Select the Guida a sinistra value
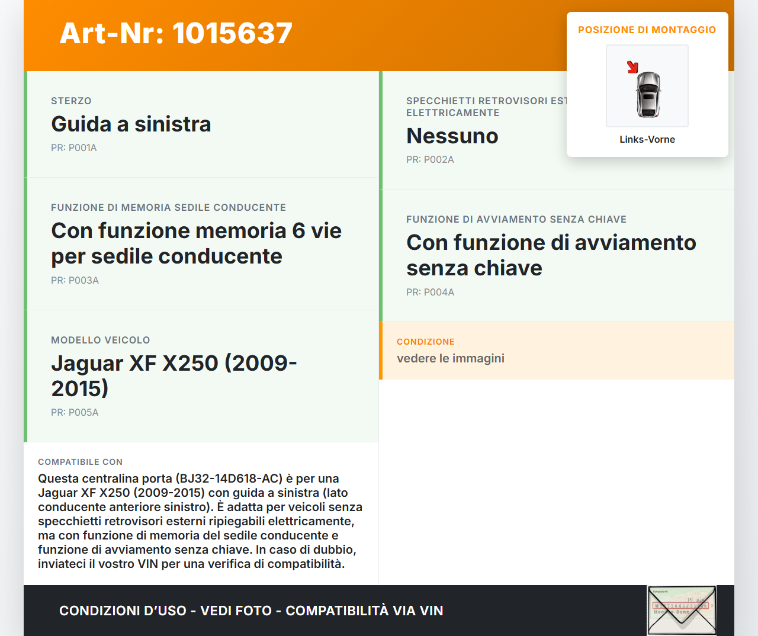 tap(131, 124)
